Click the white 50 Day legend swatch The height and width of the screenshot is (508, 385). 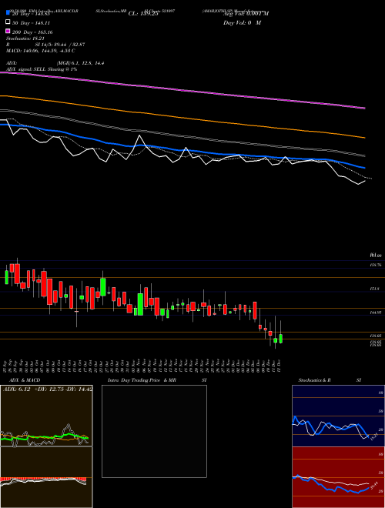[8, 22]
